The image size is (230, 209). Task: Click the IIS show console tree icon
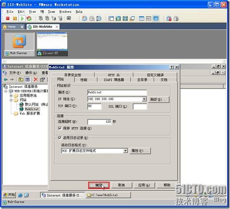click(x=27, y=80)
